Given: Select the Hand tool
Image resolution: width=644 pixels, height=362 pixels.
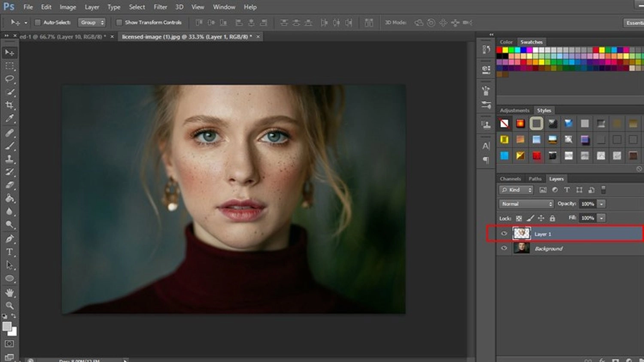Looking at the screenshot, I should click(9, 293).
